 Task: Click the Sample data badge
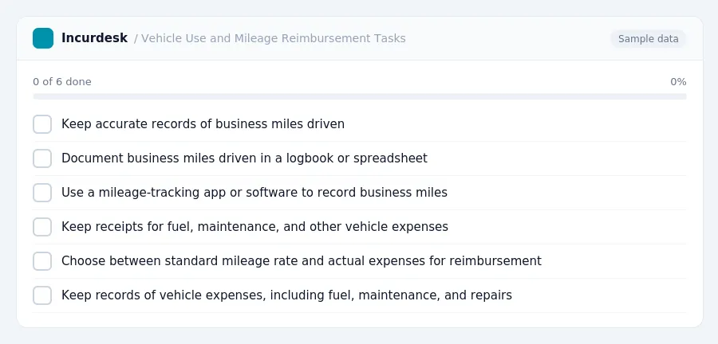pos(648,39)
